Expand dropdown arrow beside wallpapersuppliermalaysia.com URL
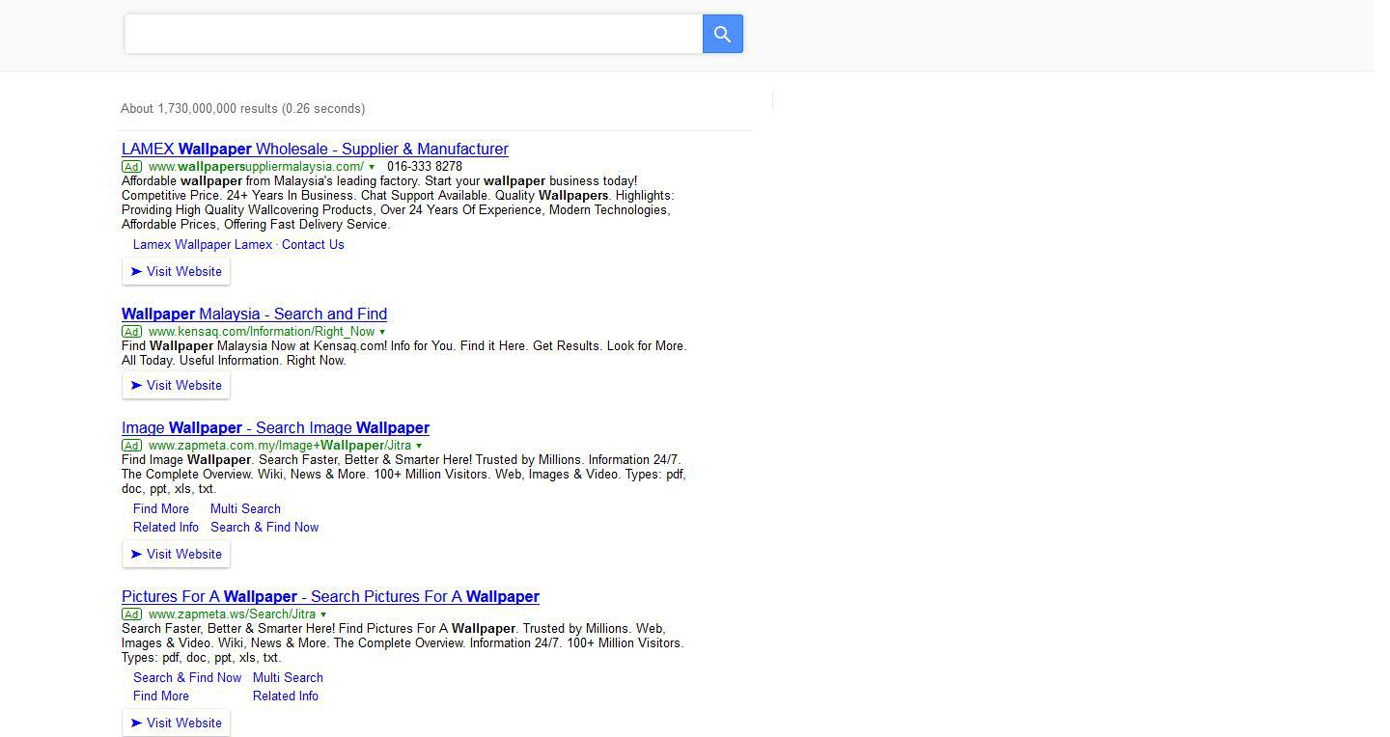The width and height of the screenshot is (1390, 737). pos(372,167)
